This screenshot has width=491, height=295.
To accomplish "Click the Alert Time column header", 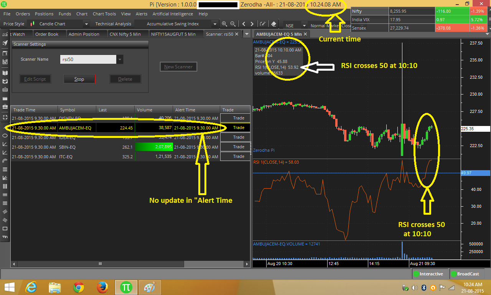I will [x=196, y=110].
